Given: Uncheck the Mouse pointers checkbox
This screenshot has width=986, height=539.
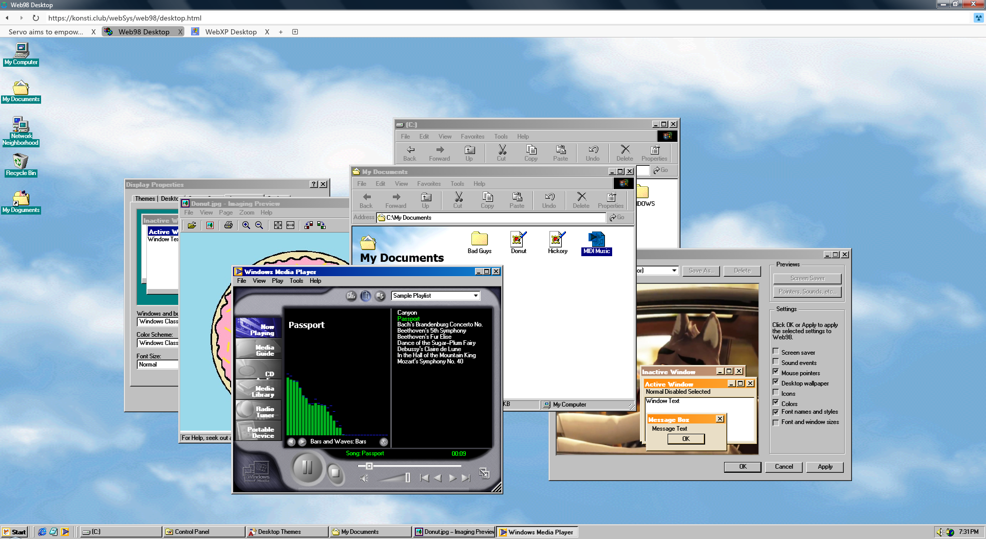Looking at the screenshot, I should point(776,372).
